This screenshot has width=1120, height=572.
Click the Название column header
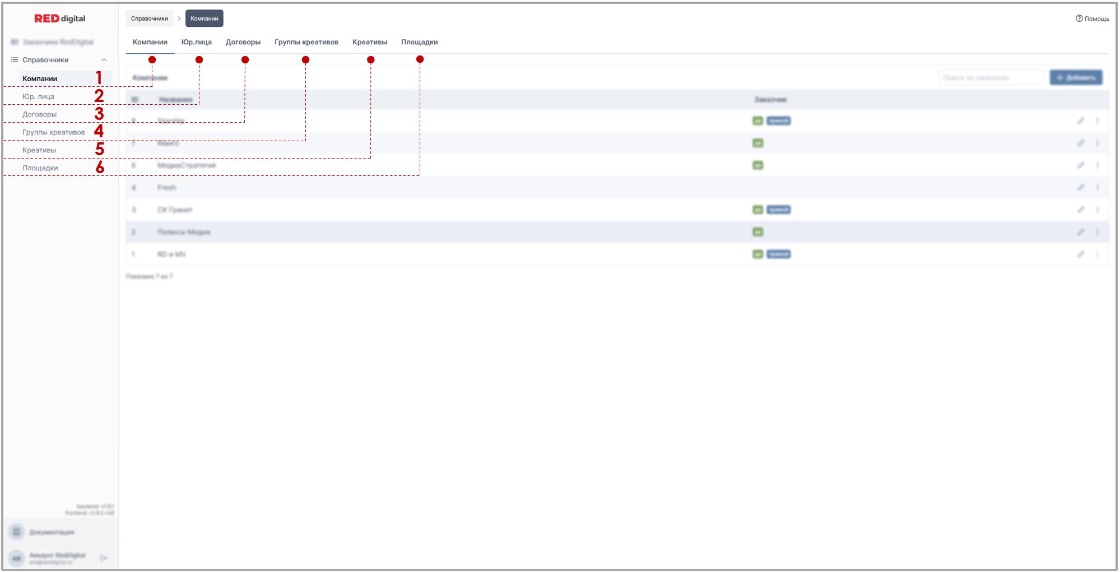175,100
